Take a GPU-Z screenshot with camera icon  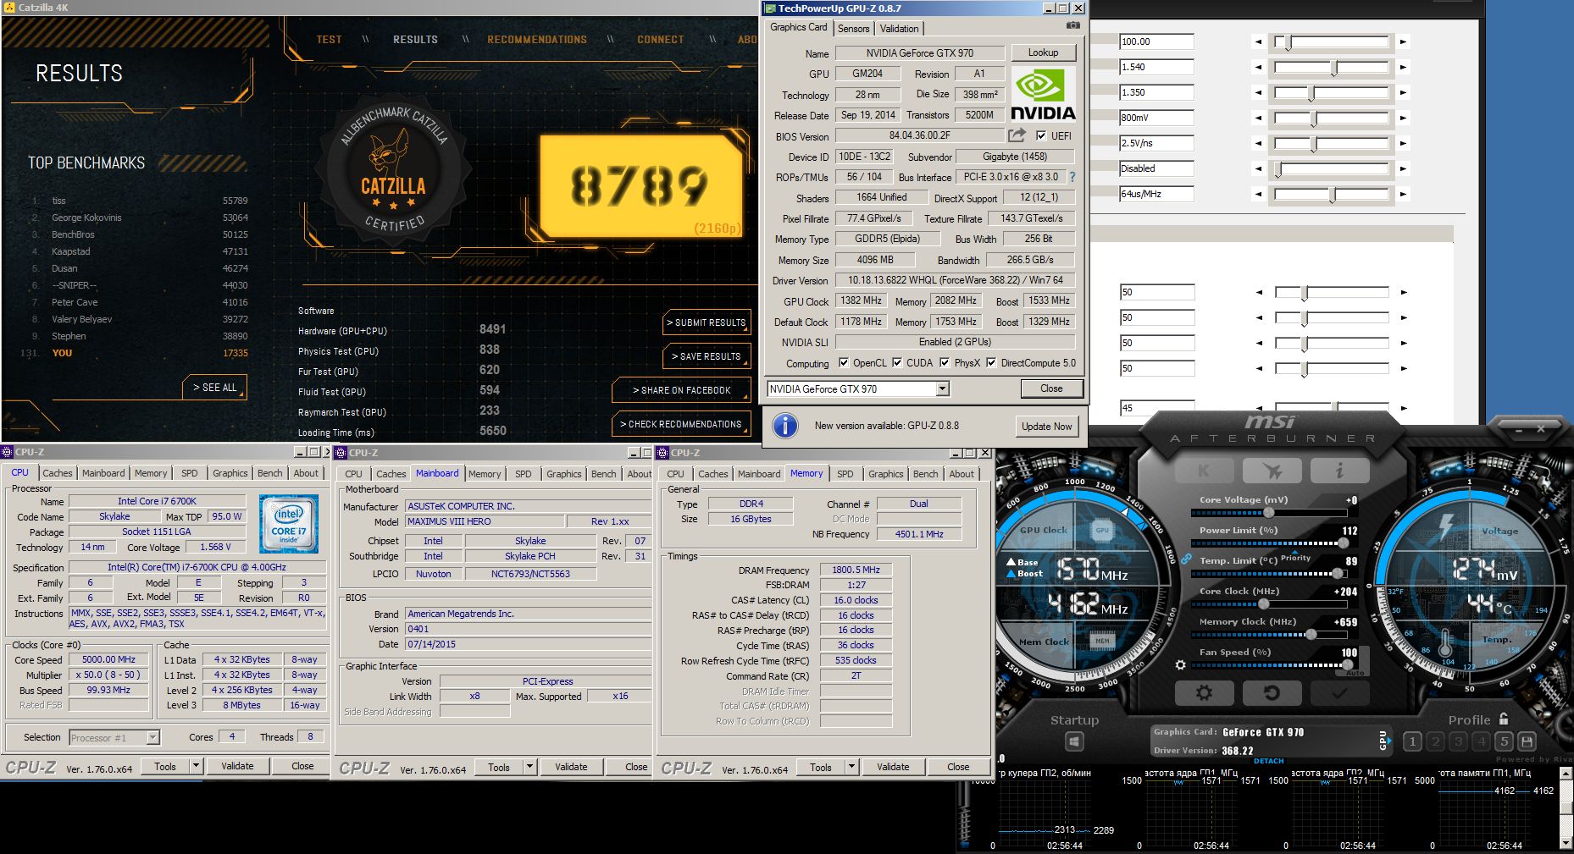click(x=1072, y=26)
